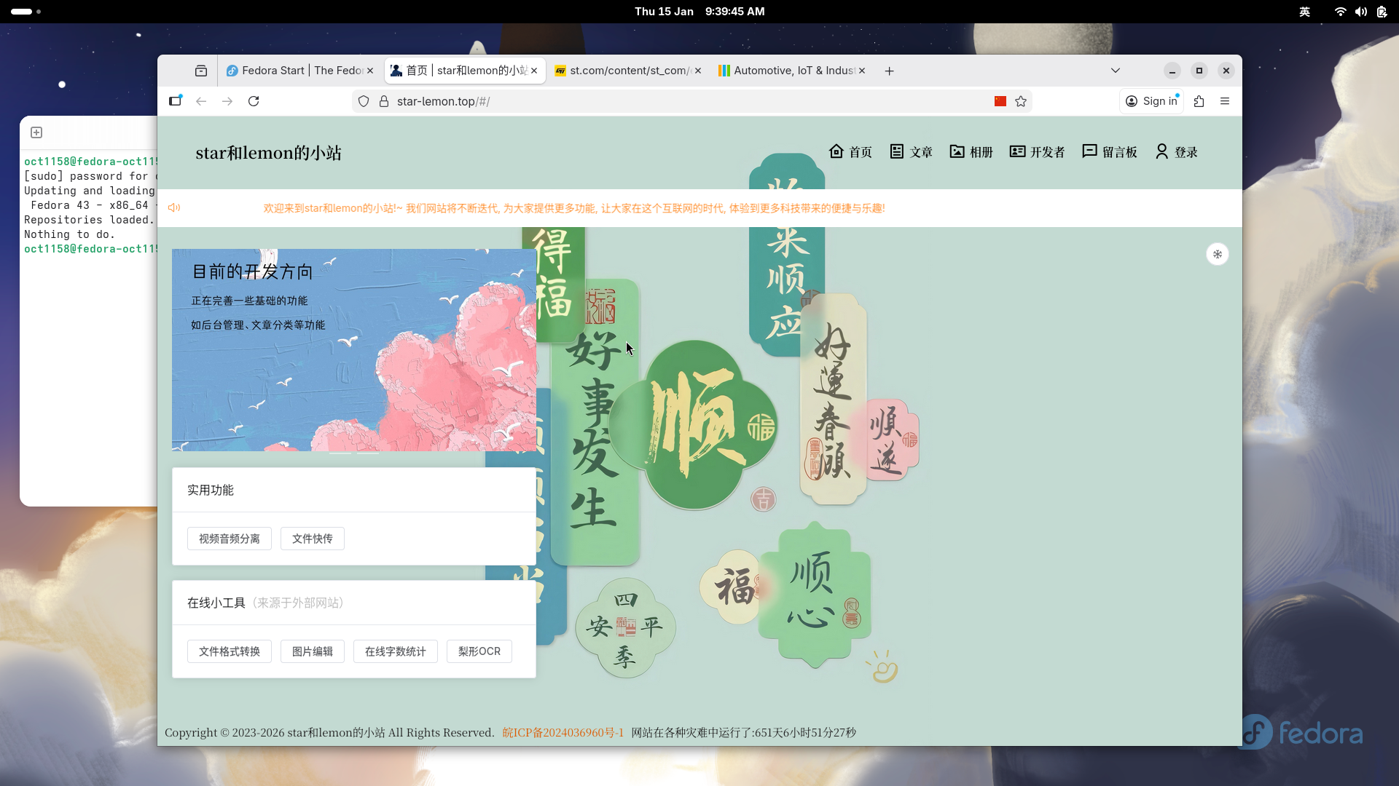Open system volume indicator in top bar
This screenshot has height=786, width=1399.
click(1360, 12)
